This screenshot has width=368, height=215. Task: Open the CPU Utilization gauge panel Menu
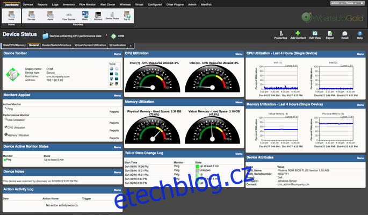(x=239, y=54)
